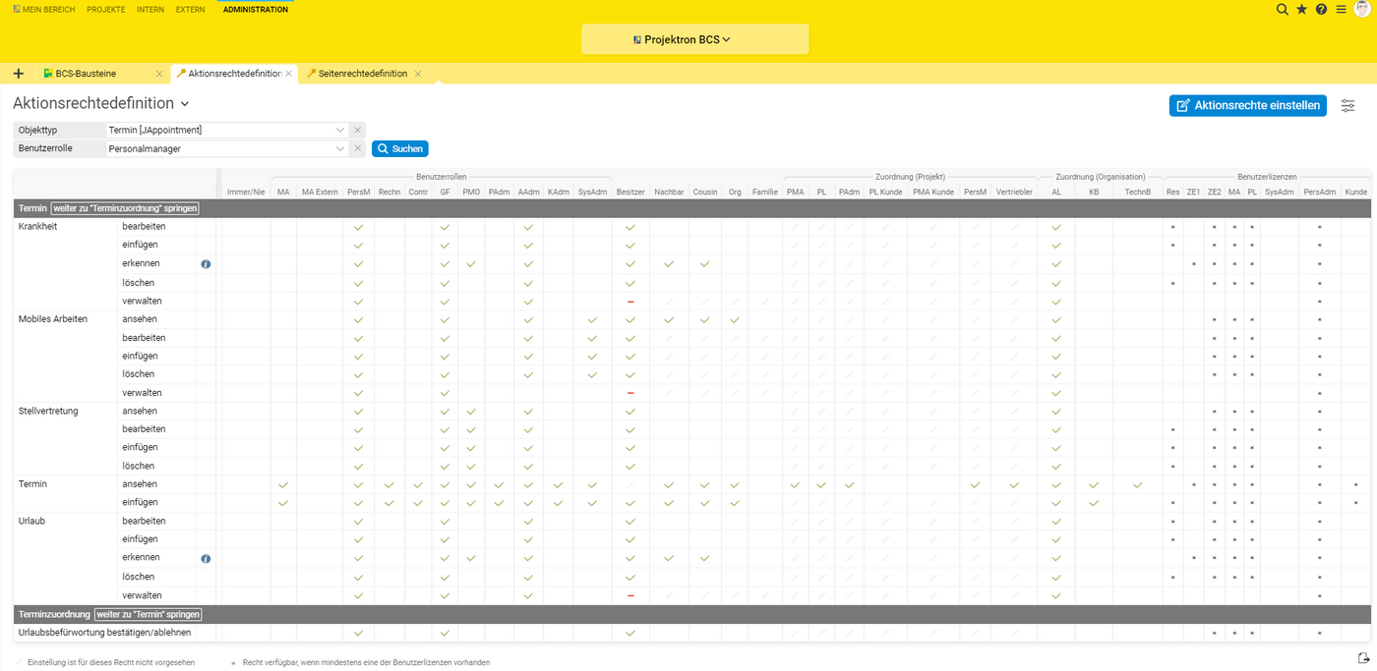
Task: Open the hamburger menu icon in the top right
Action: [x=1341, y=9]
